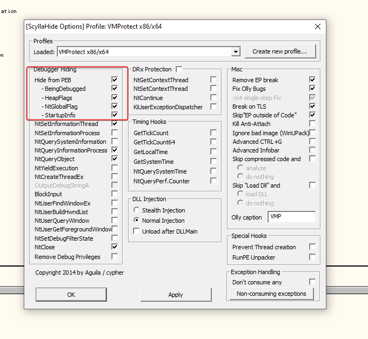This screenshot has width=368, height=339.
Task: Uncheck NtClose option
Action: pyautogui.click(x=115, y=247)
